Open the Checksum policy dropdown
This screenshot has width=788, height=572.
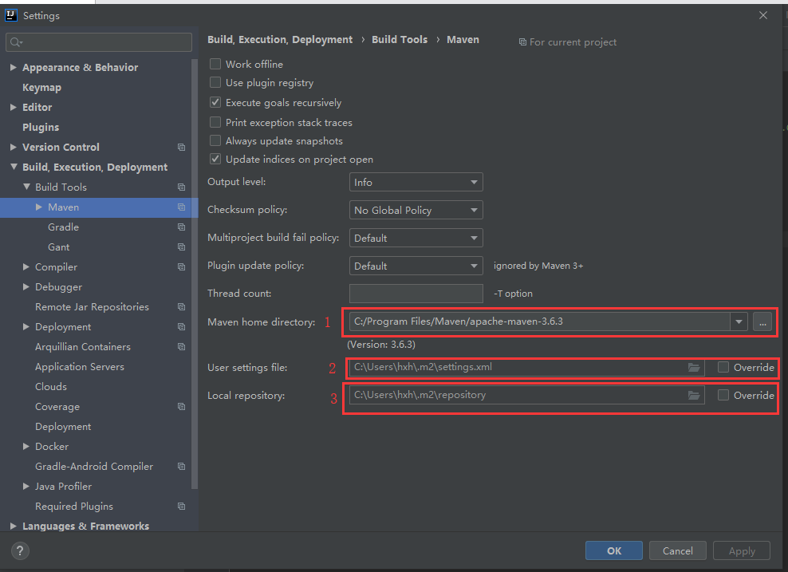pyautogui.click(x=416, y=210)
